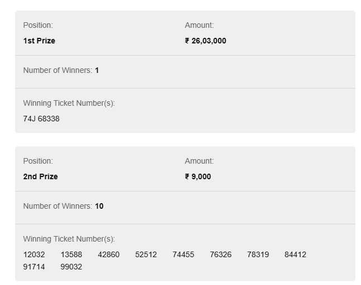This screenshot has width=361, height=285.
Task: Click Number of Winners: 1 row
Action: (185, 72)
